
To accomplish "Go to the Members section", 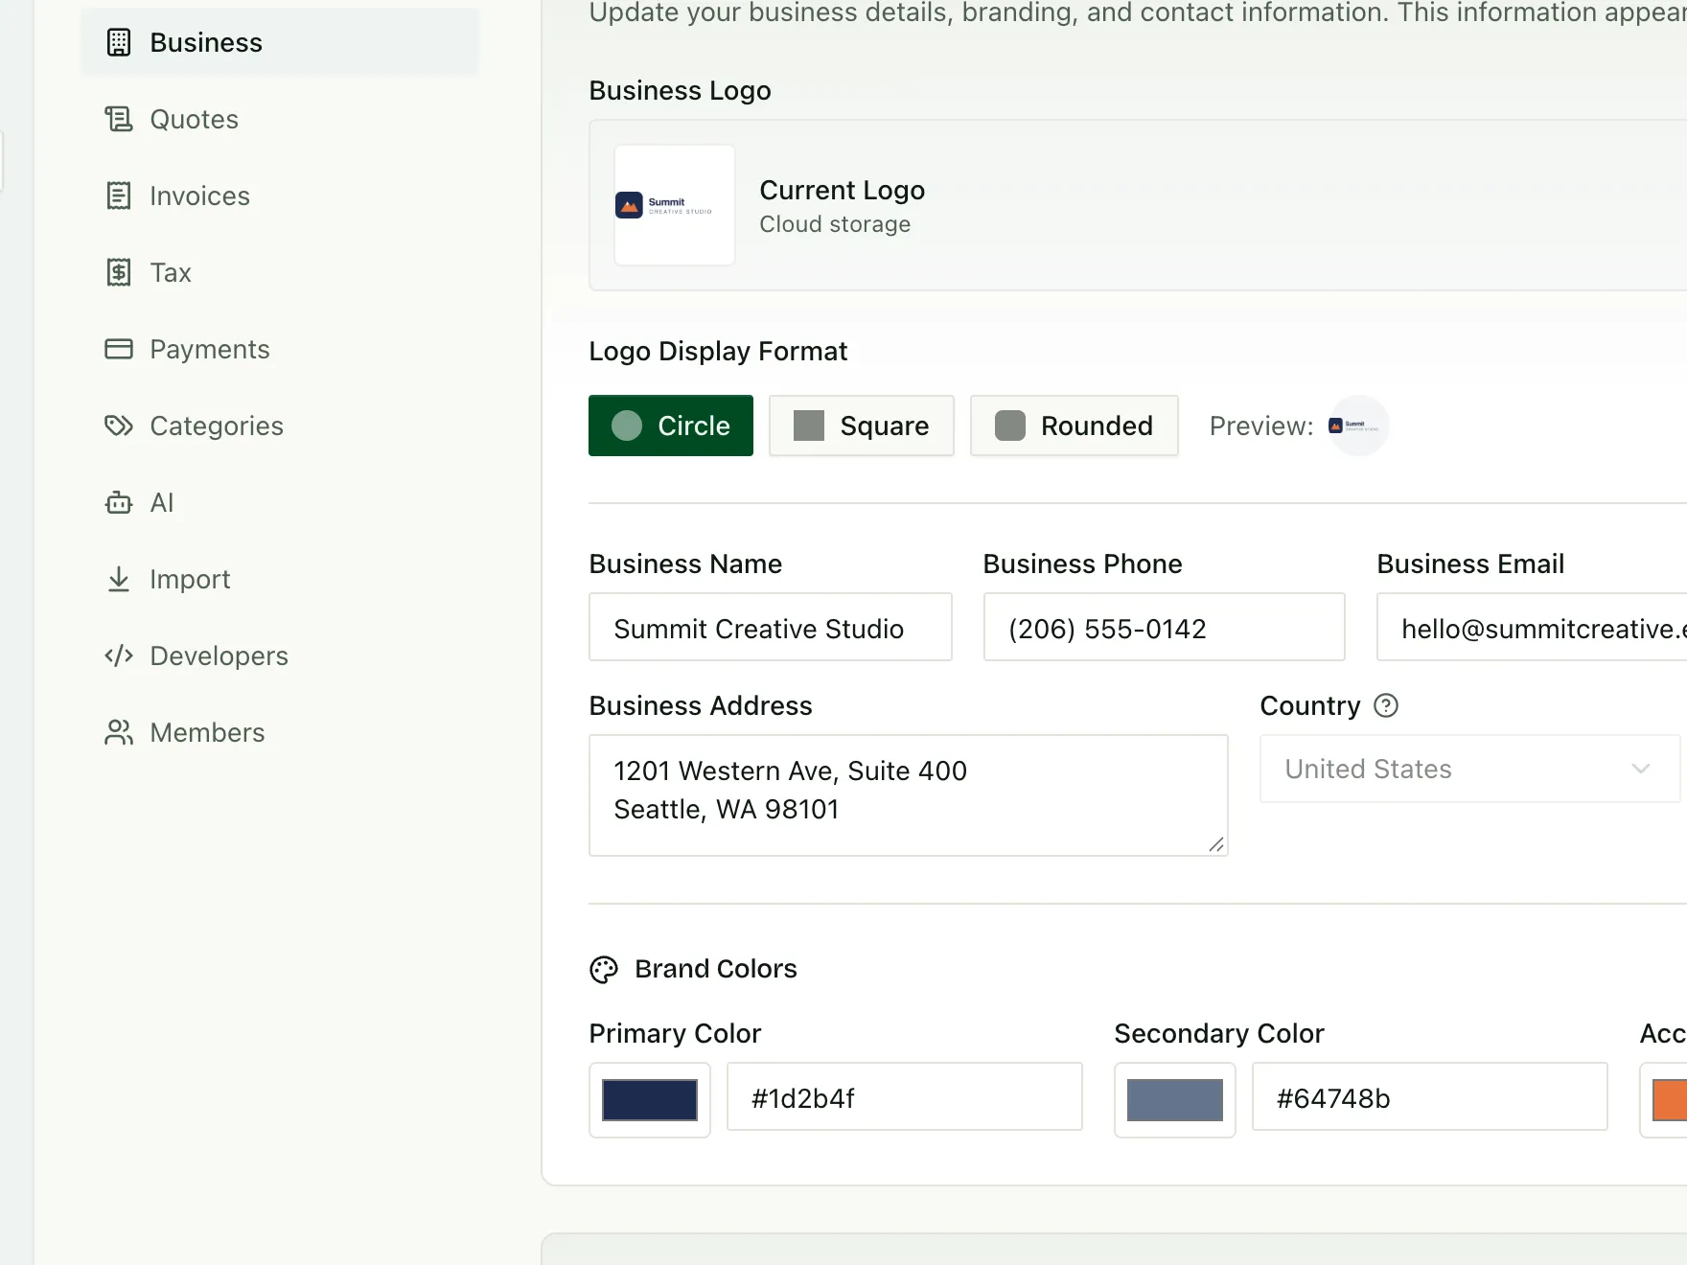I will click(280, 732).
